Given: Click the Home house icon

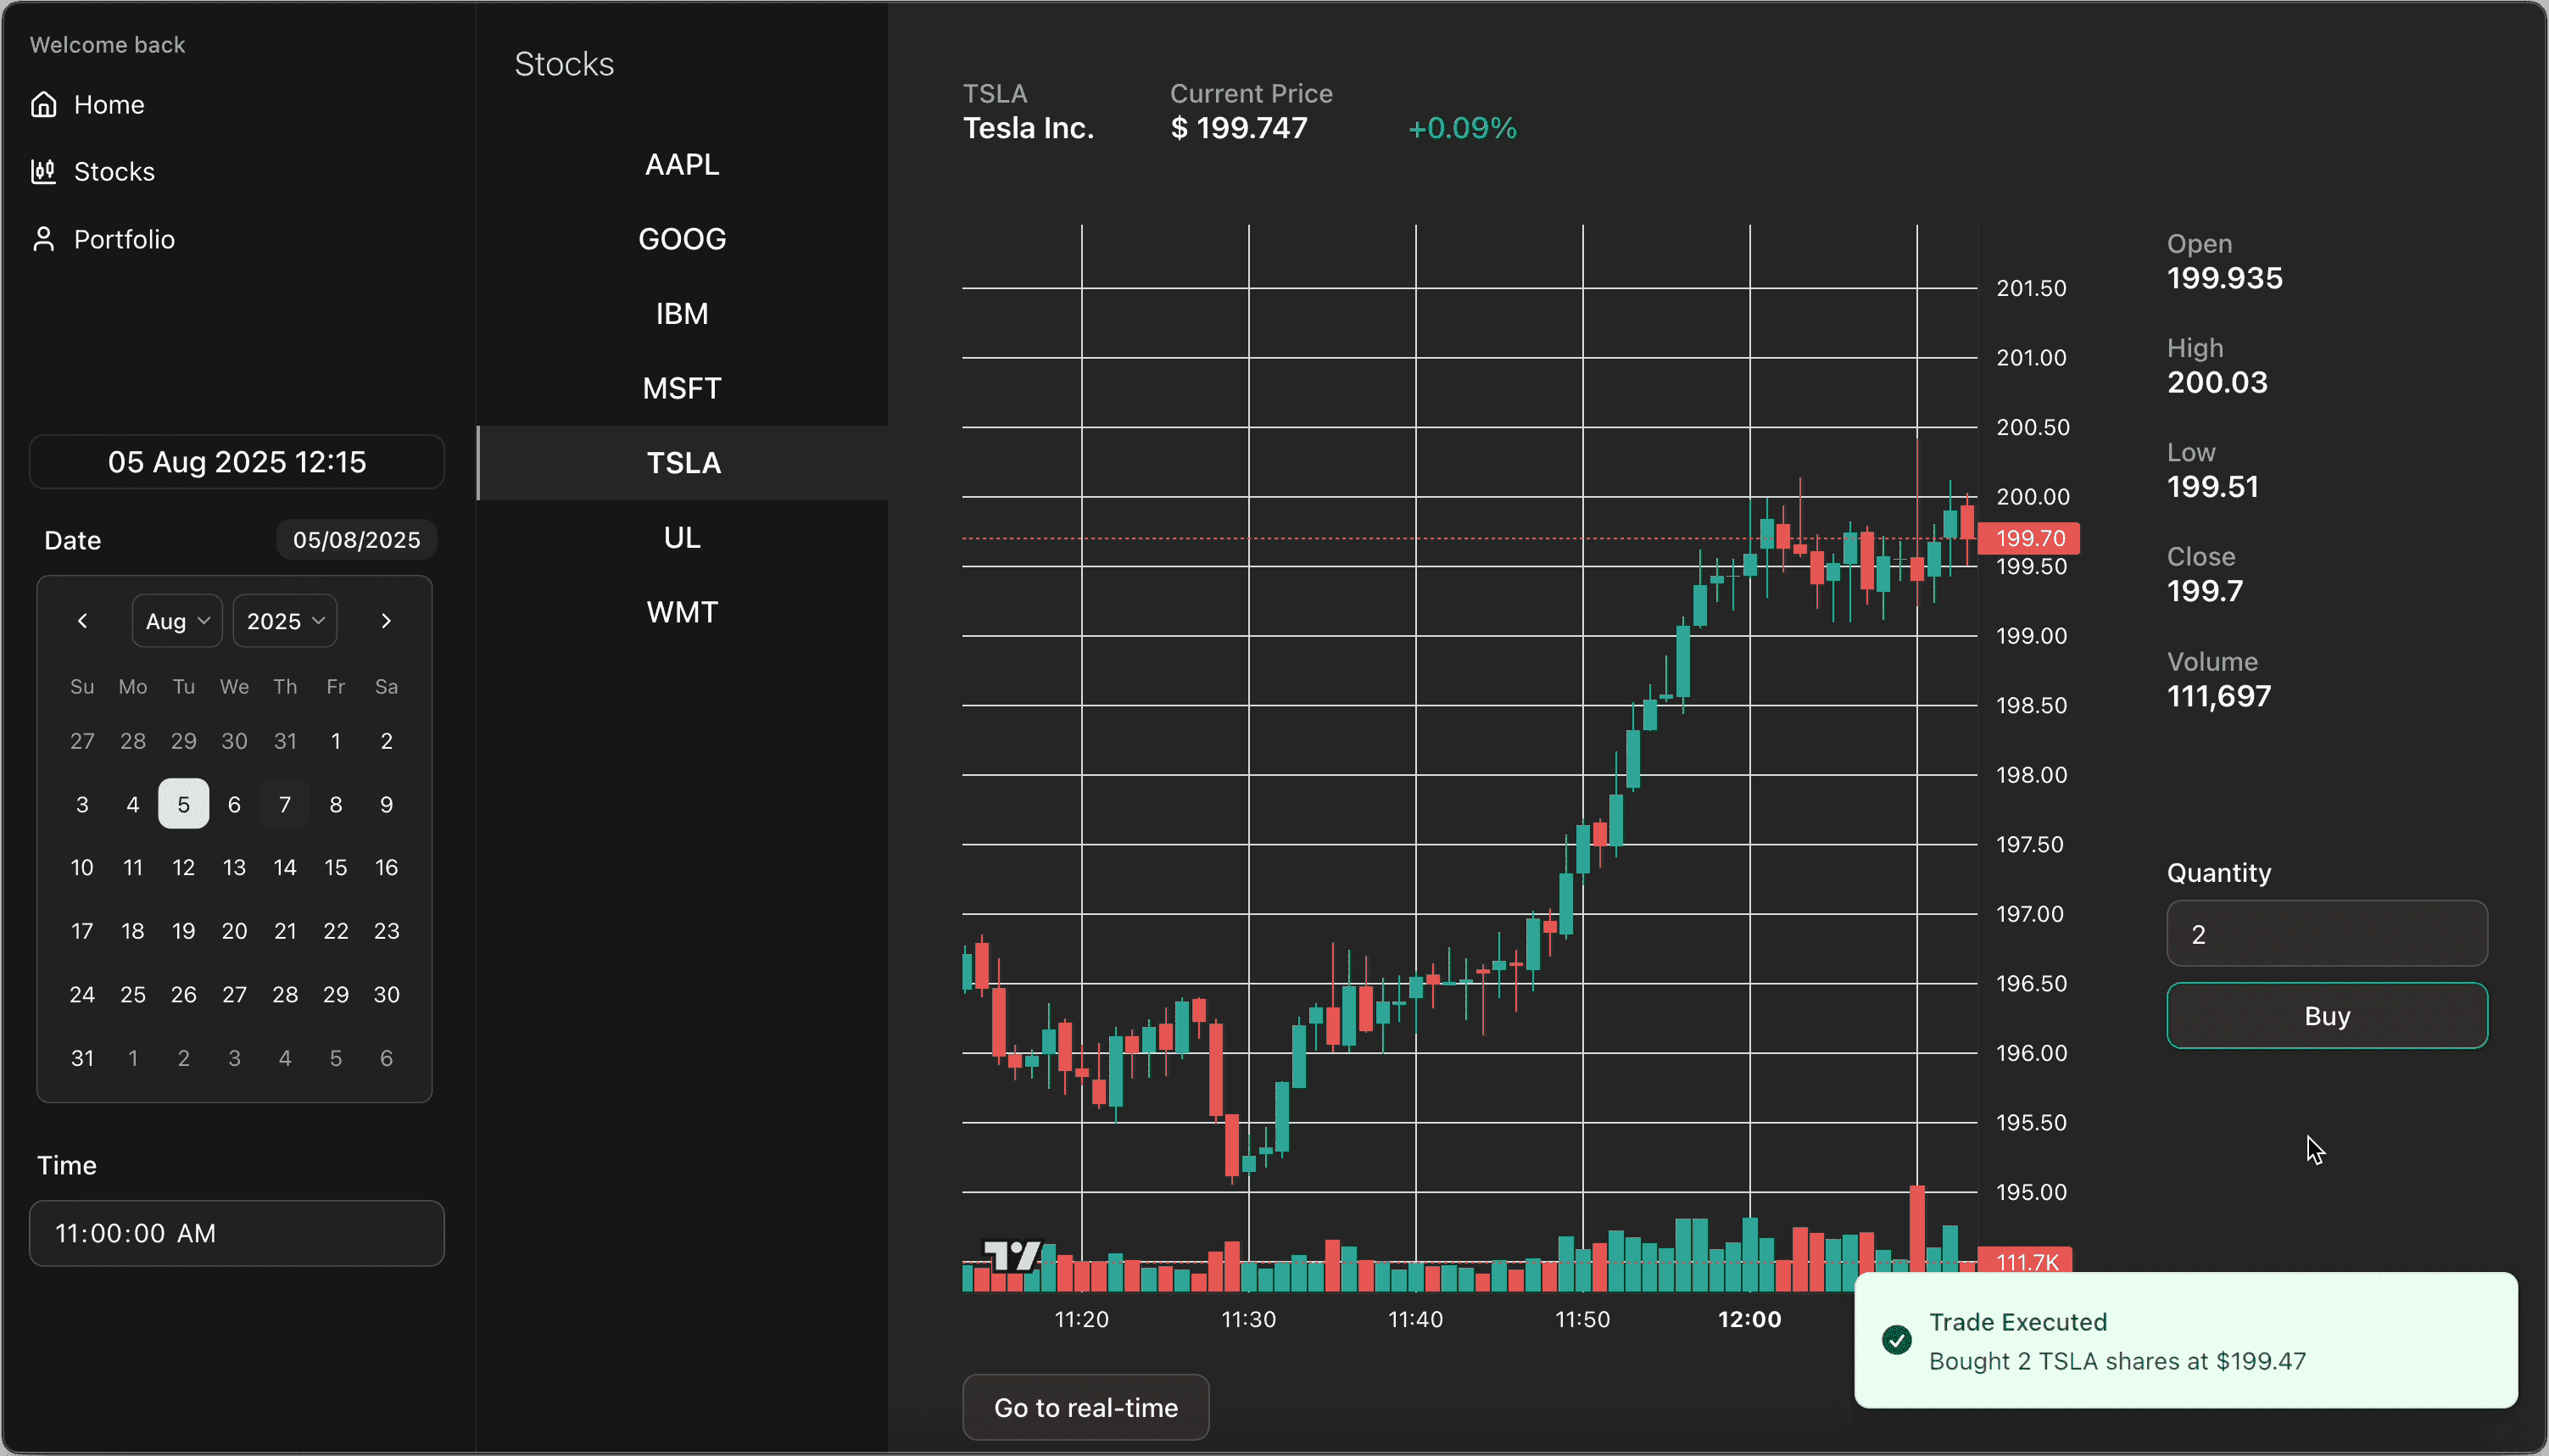Looking at the screenshot, I should (x=43, y=104).
